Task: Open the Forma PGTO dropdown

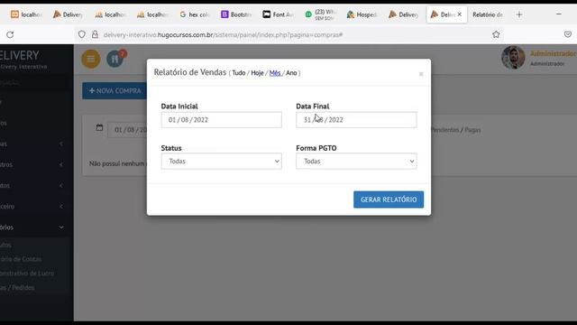Action: click(356, 162)
